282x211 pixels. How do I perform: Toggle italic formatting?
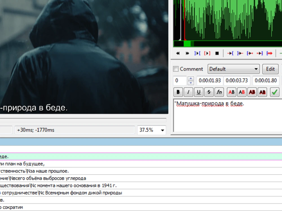(188, 92)
